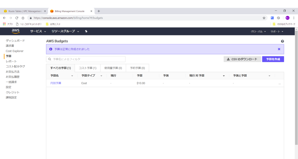
Task: Click the AWS logo home icon
Action: (16, 31)
